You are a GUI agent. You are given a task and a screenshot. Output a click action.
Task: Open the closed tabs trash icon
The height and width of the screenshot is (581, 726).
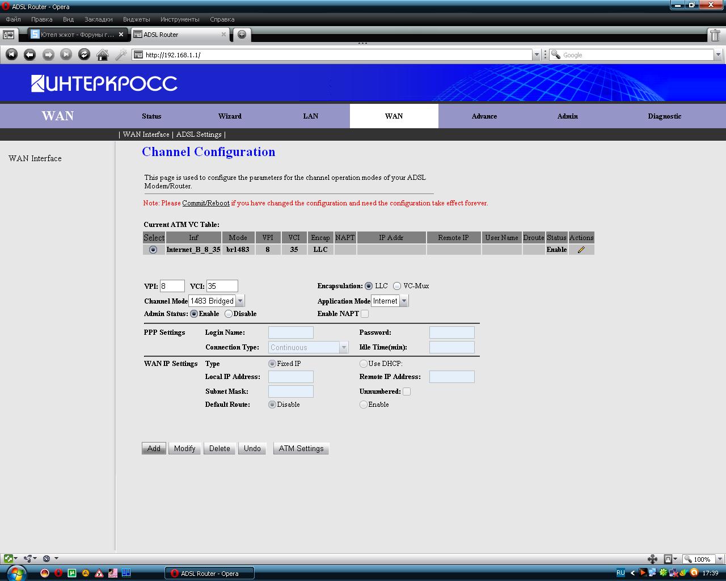click(x=715, y=35)
